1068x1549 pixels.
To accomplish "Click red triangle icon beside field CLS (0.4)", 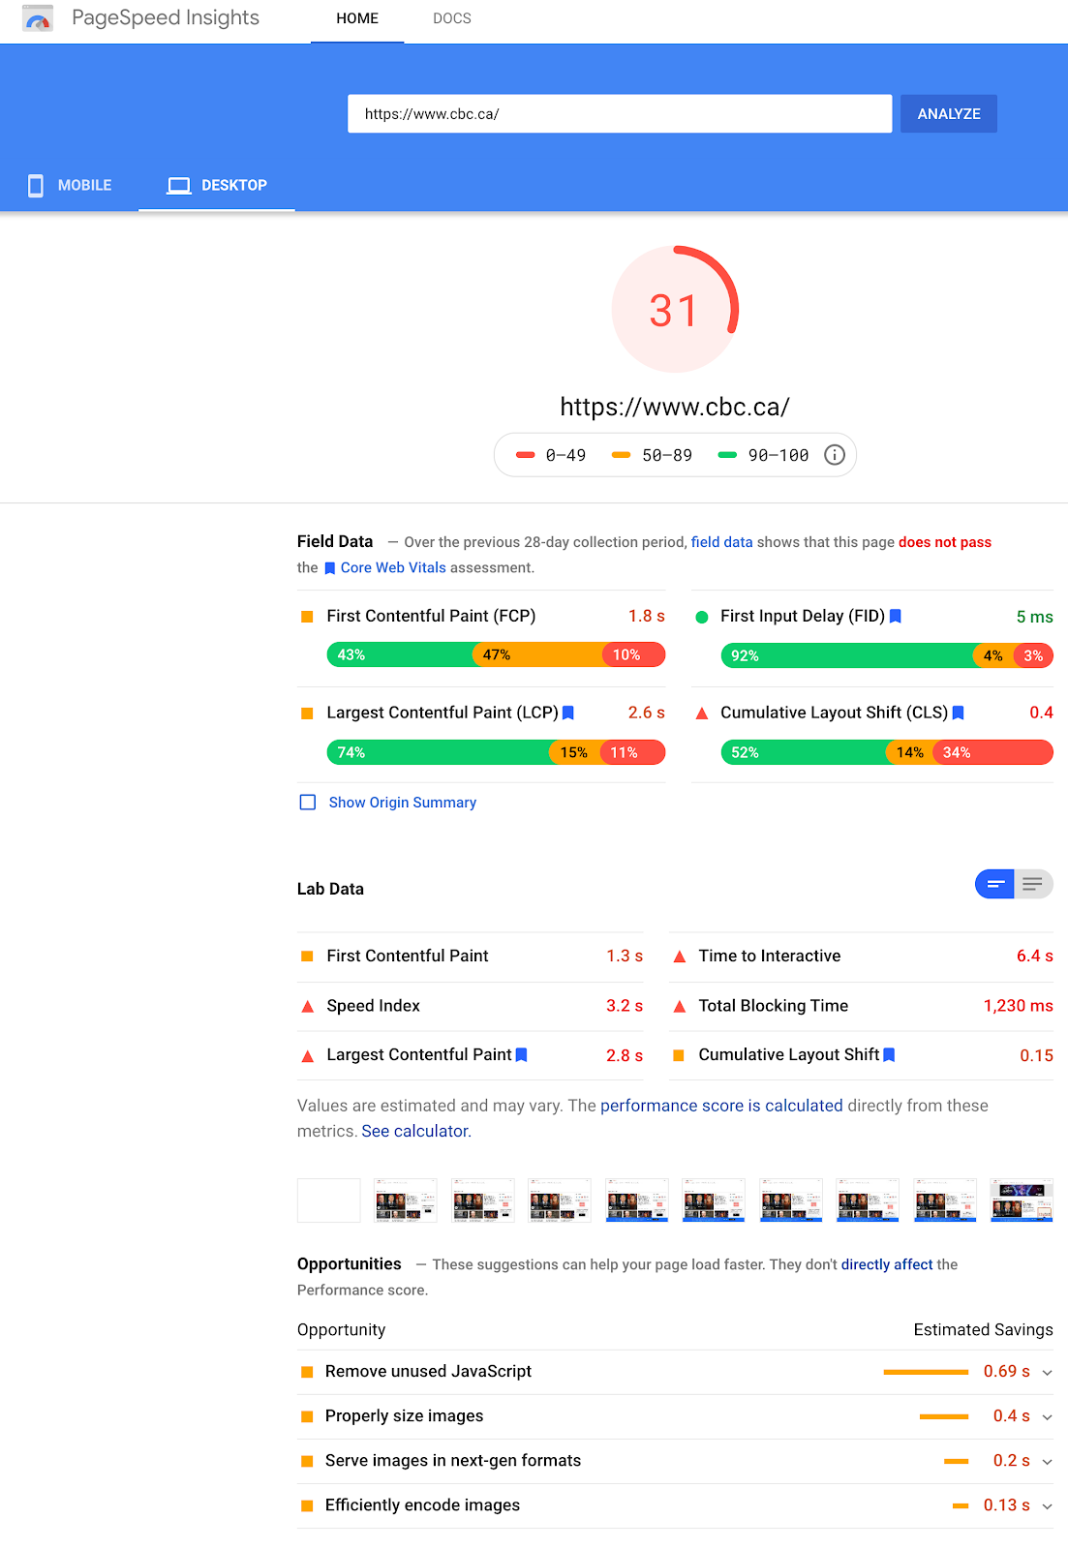I will (702, 714).
